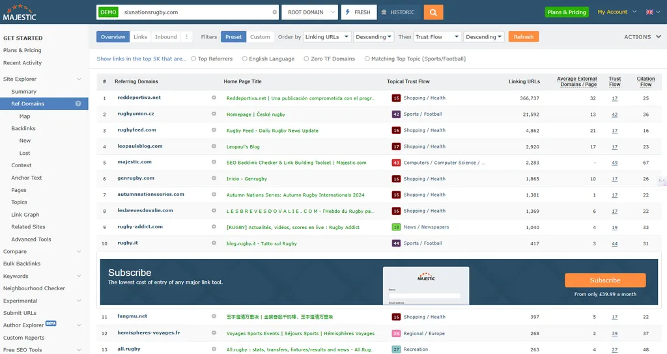The width and height of the screenshot is (667, 354).
Task: Expand the ACTIONS menu
Action: pyautogui.click(x=642, y=37)
